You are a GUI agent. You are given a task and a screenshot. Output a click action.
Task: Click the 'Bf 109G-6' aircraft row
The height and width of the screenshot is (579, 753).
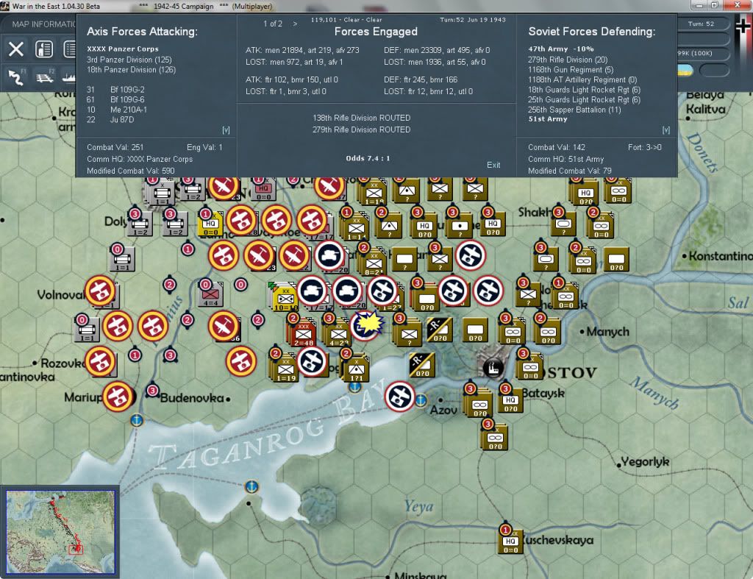(x=115, y=99)
